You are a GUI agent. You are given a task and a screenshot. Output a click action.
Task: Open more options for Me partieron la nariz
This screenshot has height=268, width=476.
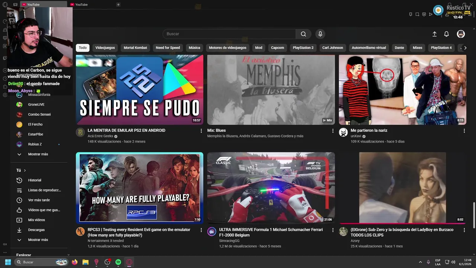tap(464, 131)
